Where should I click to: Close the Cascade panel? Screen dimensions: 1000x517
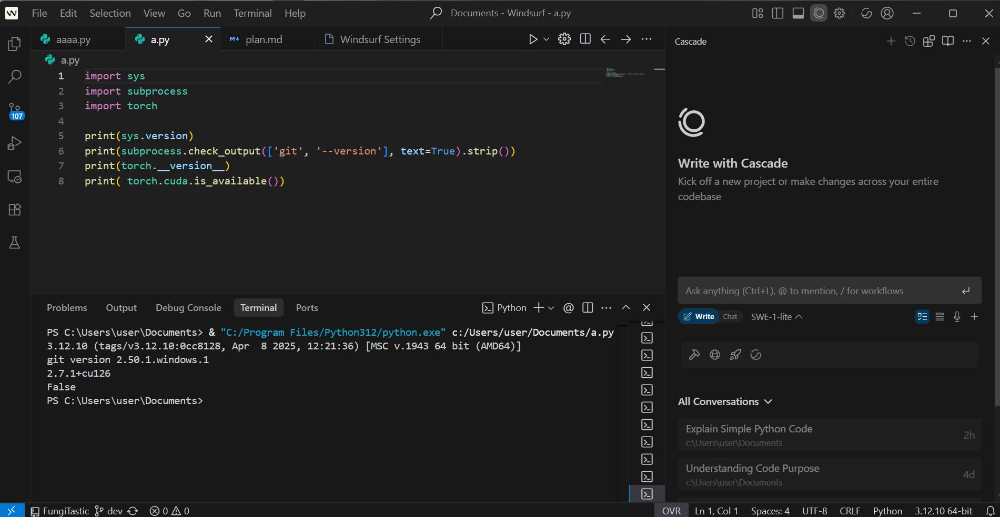point(986,41)
